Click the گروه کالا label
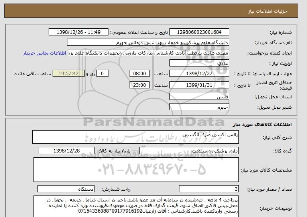The image size is (307, 217). (282, 151)
